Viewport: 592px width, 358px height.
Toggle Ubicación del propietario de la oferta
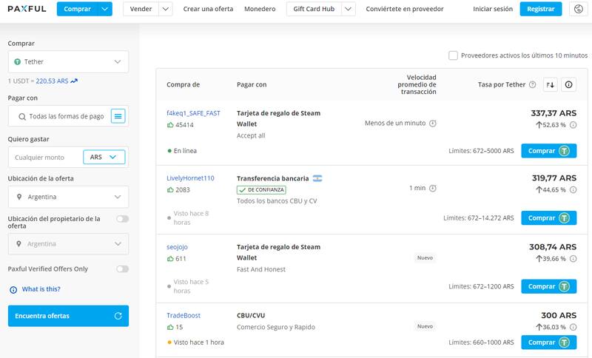coord(122,218)
